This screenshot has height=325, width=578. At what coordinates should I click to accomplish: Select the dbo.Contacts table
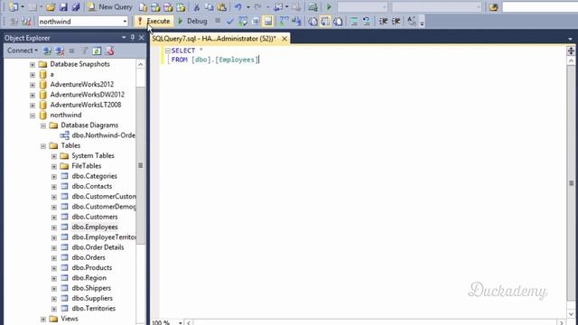click(x=92, y=186)
